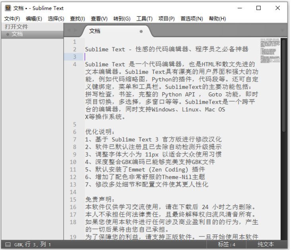
Task: Open the 工具(T) menu
Action: click(144, 19)
